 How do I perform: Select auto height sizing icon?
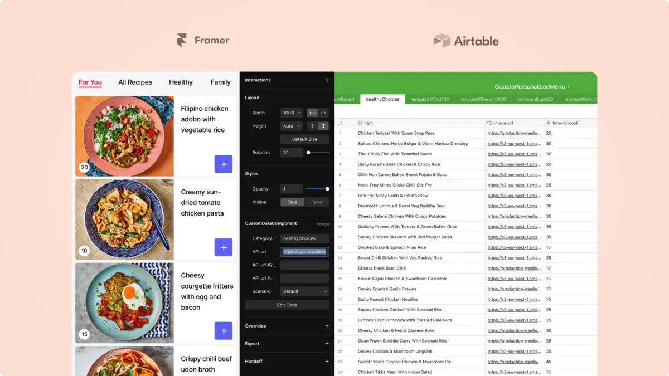(x=323, y=126)
